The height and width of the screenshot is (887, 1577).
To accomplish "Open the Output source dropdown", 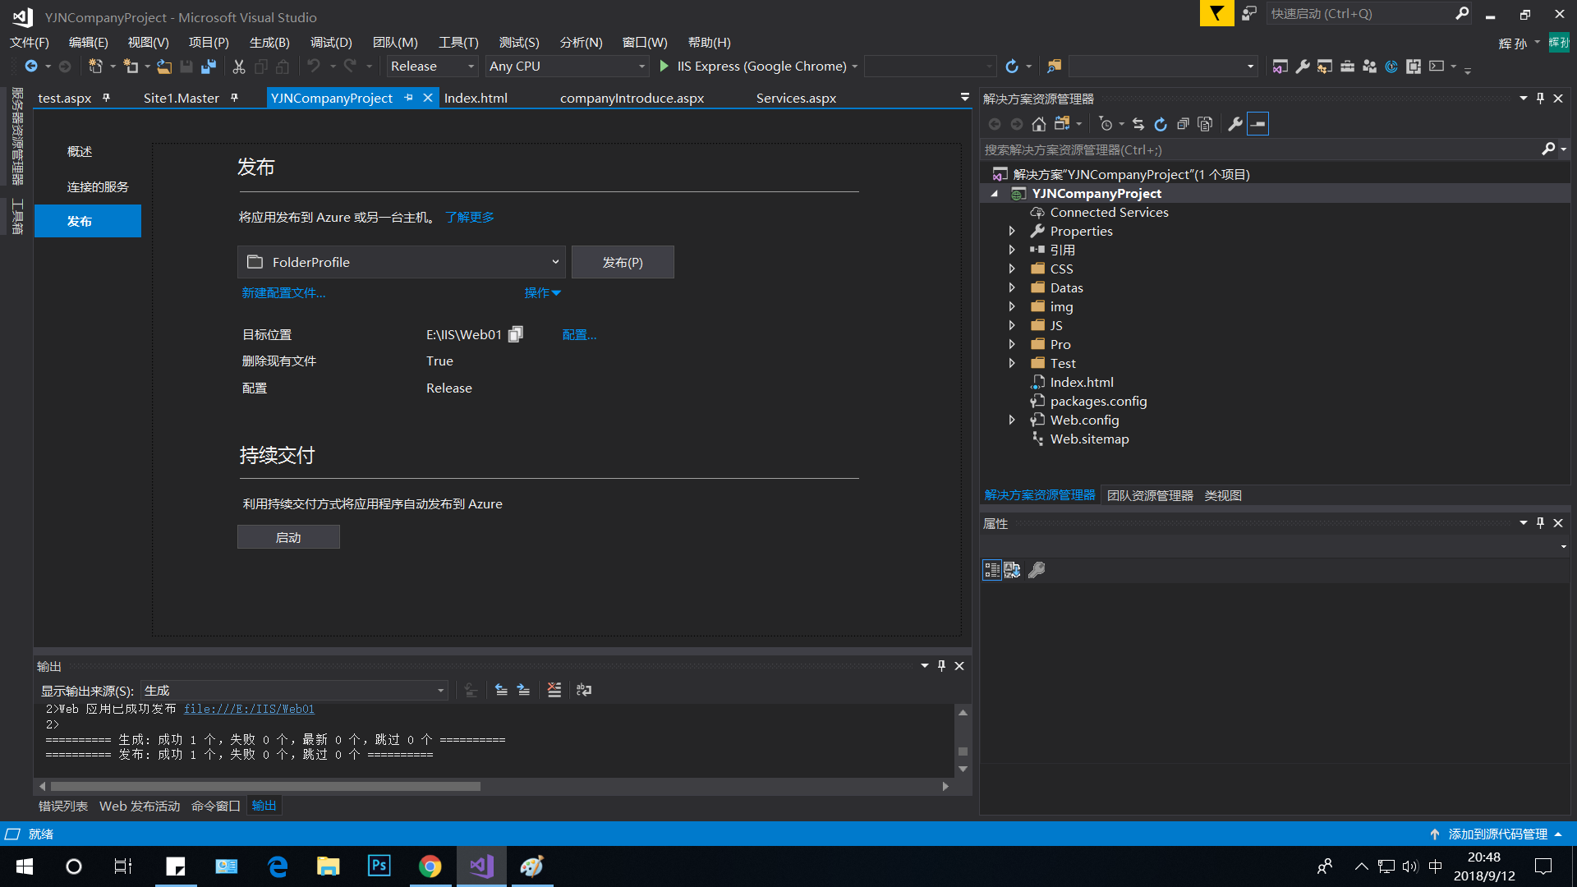I will (x=294, y=691).
